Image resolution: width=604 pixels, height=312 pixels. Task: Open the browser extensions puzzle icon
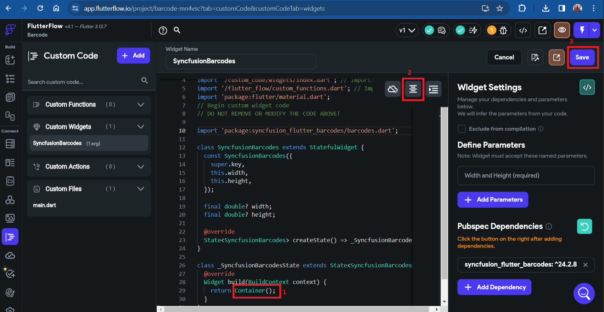[x=522, y=8]
